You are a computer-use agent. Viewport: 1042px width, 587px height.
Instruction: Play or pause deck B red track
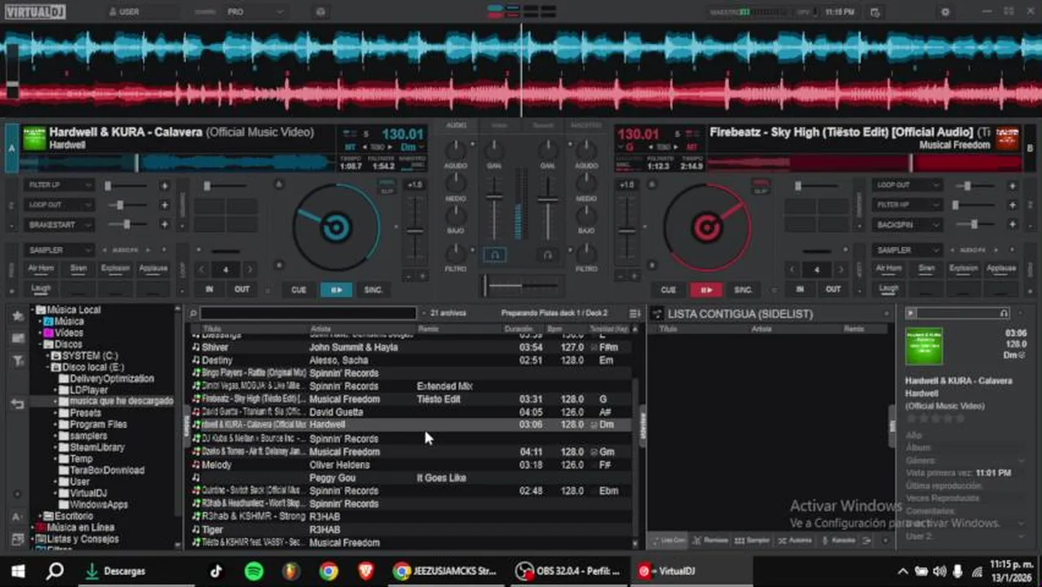(x=706, y=289)
